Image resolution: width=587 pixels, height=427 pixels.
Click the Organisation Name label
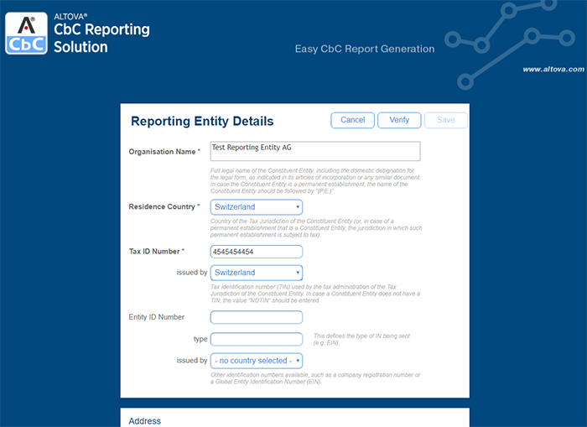pos(164,152)
